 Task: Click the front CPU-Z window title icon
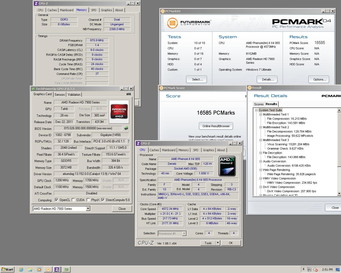click(138, 143)
